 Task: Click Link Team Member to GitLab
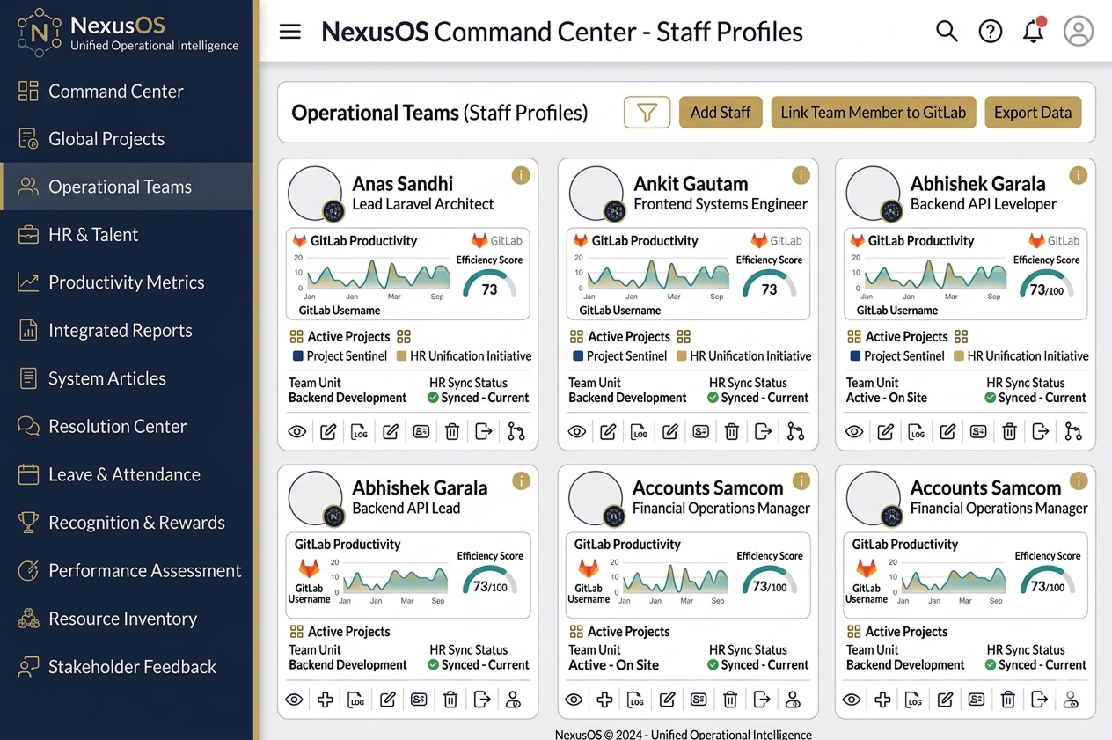pyautogui.click(x=873, y=113)
